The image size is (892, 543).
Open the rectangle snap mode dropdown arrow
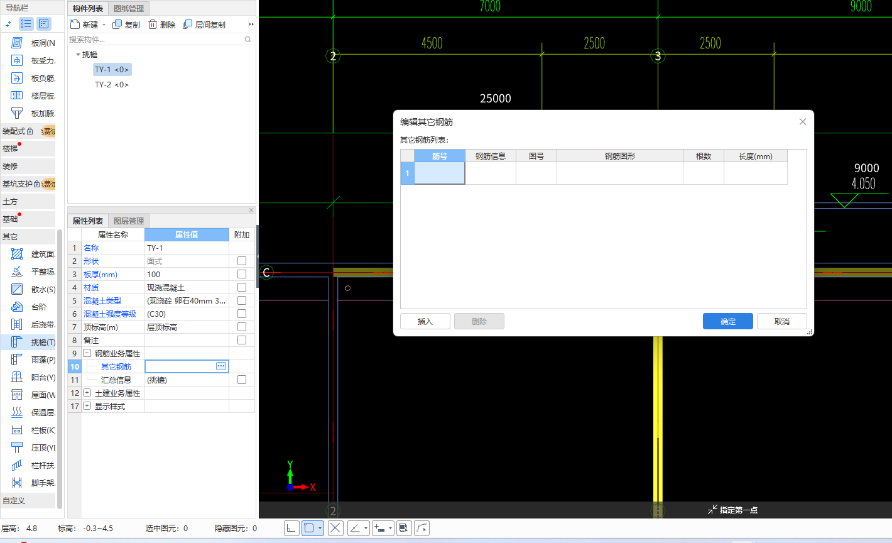tap(320, 529)
